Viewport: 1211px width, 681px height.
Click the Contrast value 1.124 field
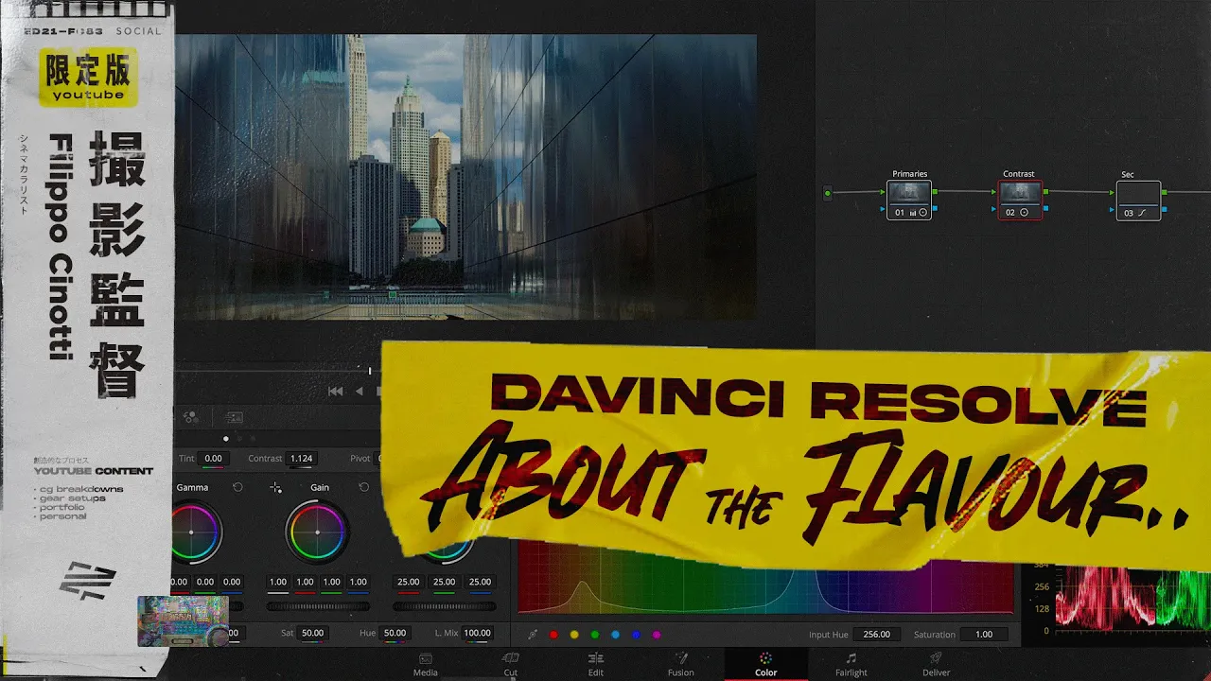pos(301,459)
